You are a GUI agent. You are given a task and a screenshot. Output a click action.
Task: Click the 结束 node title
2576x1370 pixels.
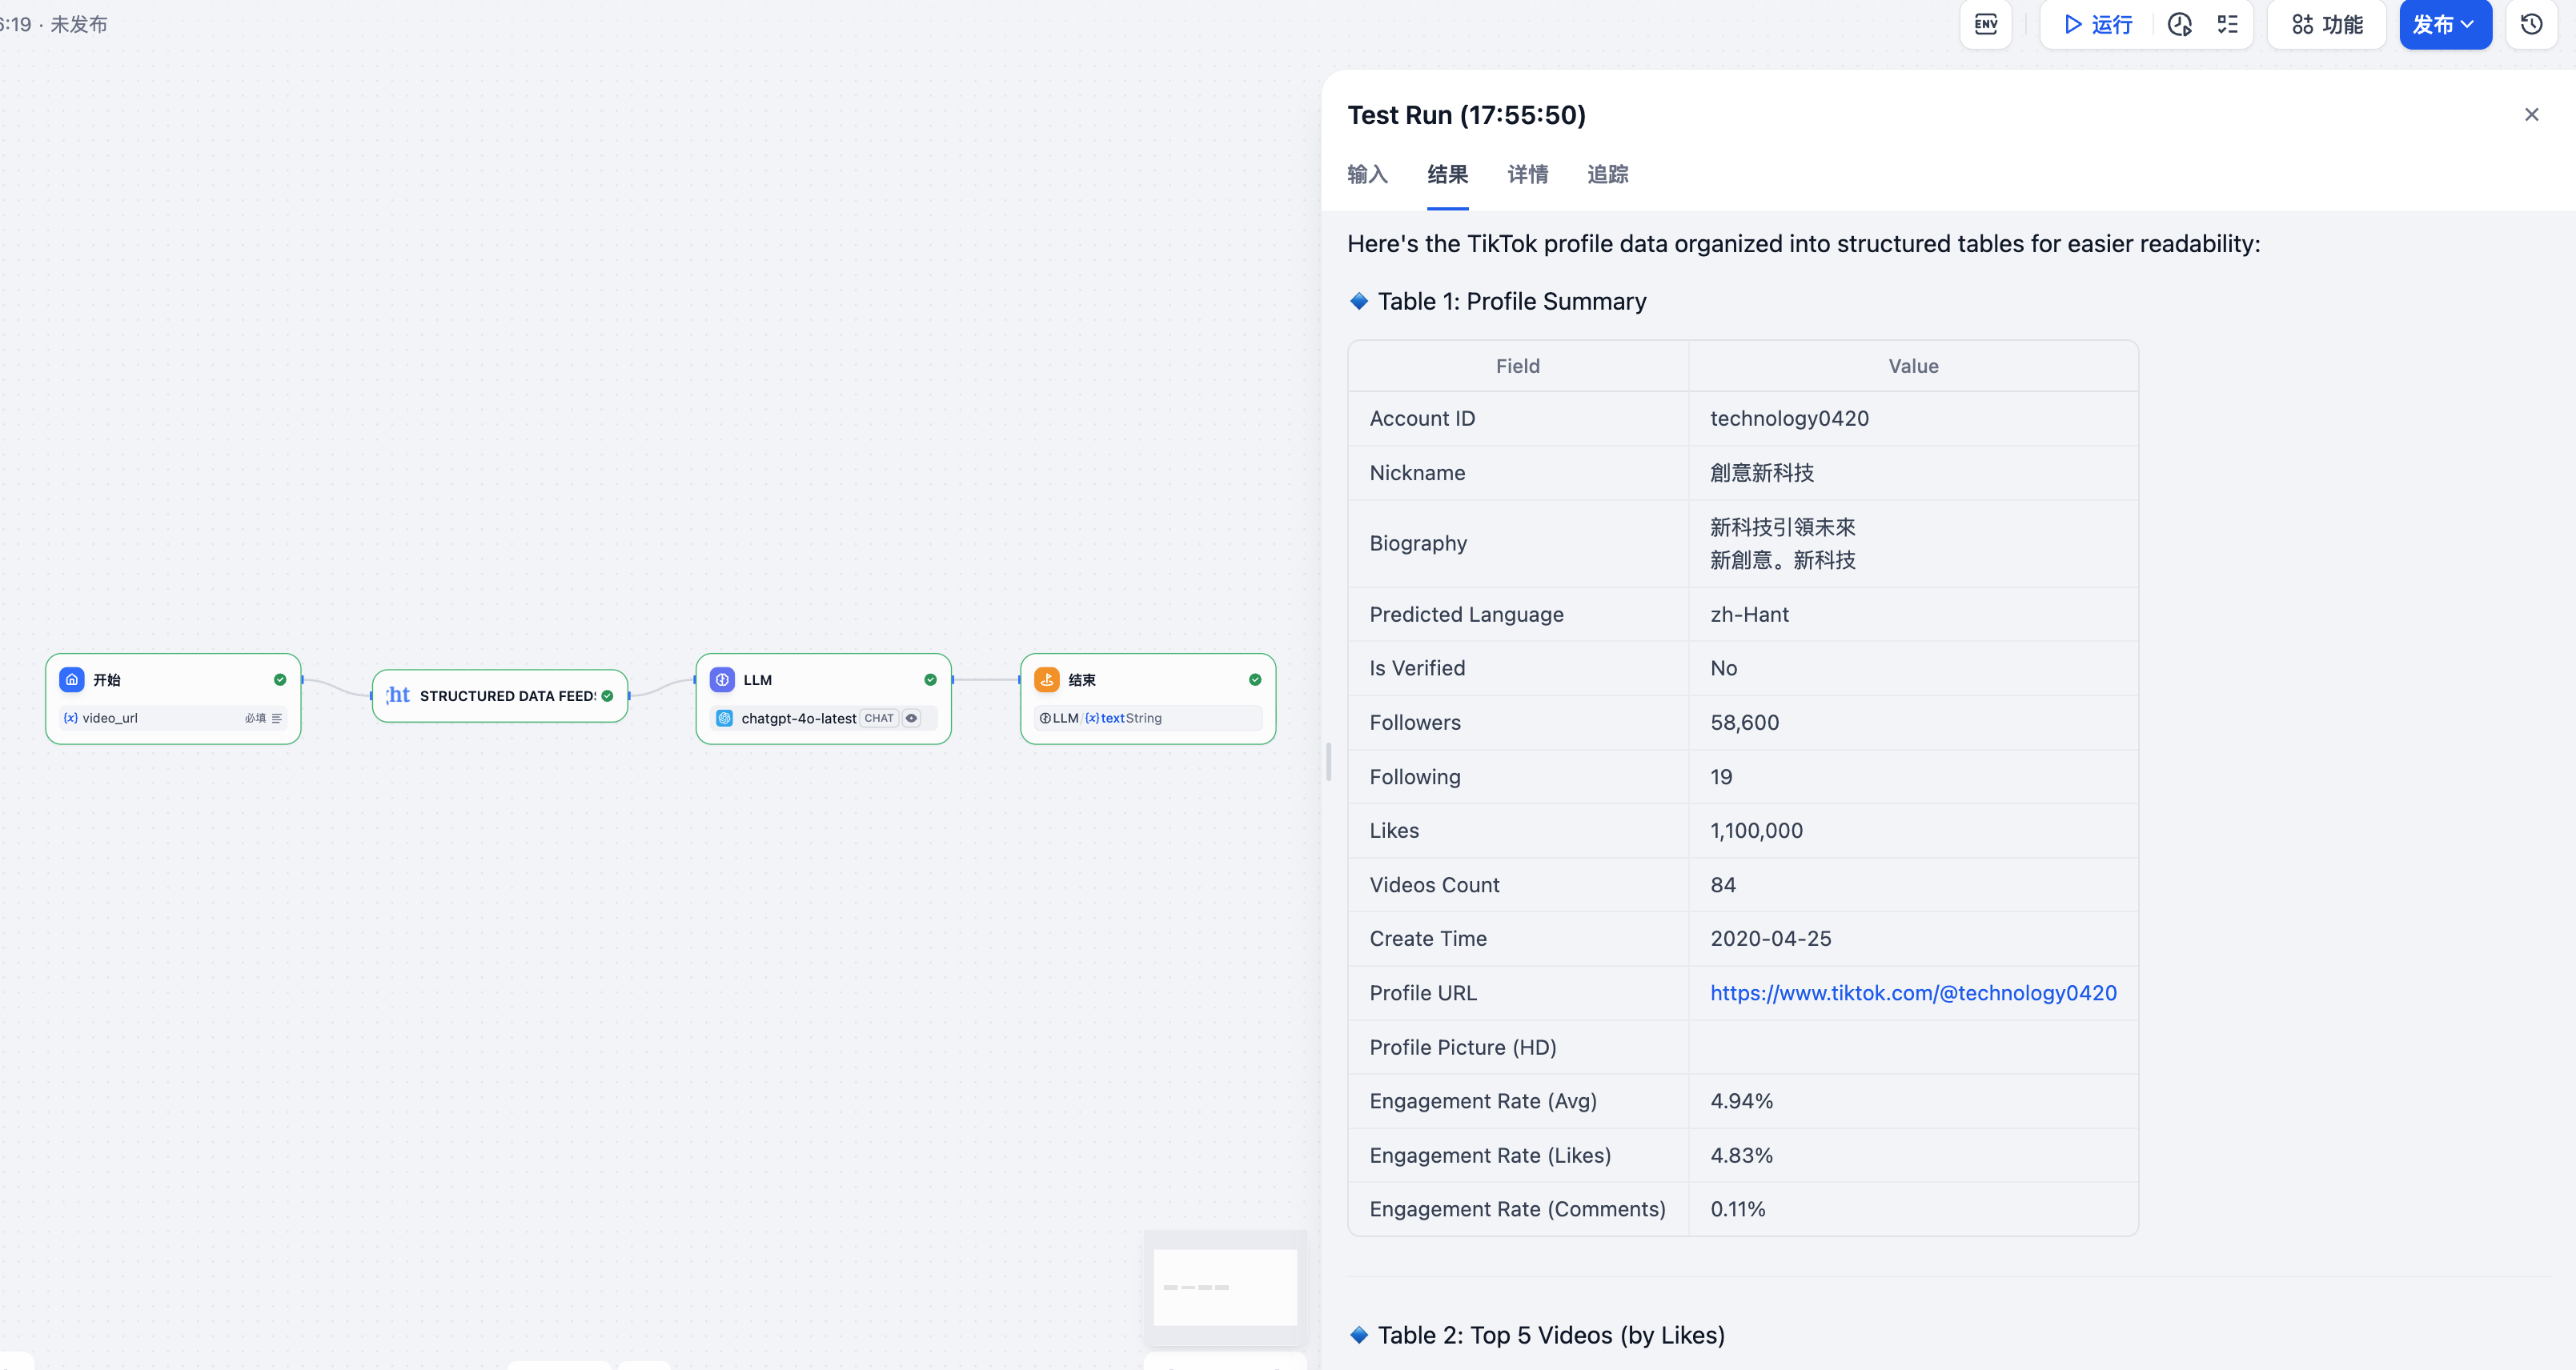[1082, 680]
